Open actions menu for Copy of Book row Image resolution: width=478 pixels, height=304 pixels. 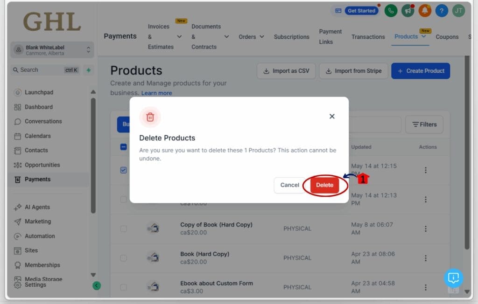pos(426,229)
